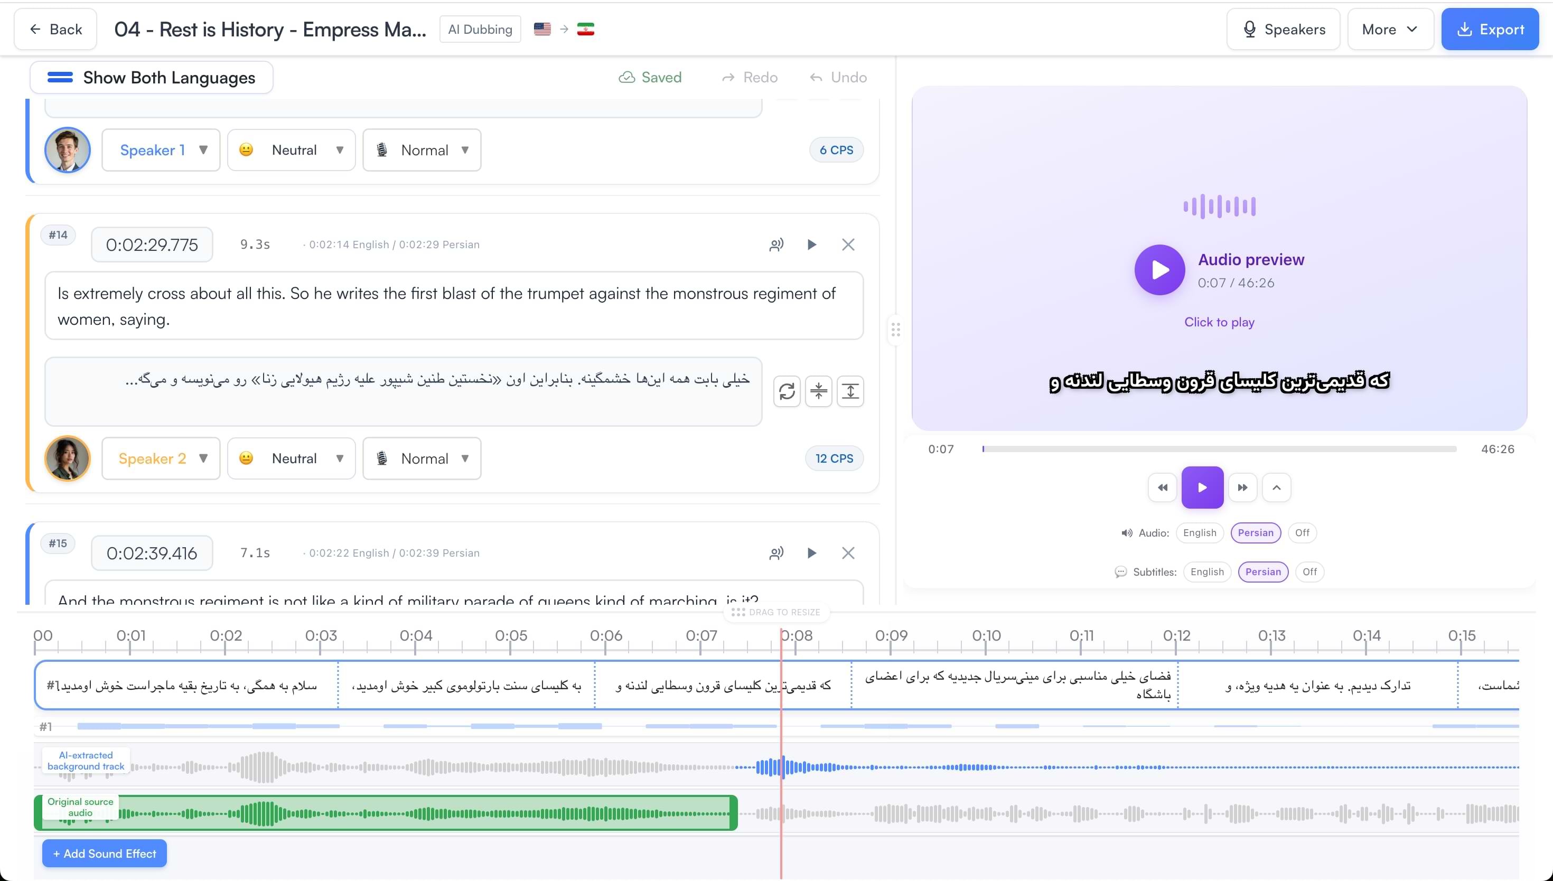1553x881 pixels.
Task: Open the Normal voice dropdown beside Speaker 1
Action: click(422, 150)
